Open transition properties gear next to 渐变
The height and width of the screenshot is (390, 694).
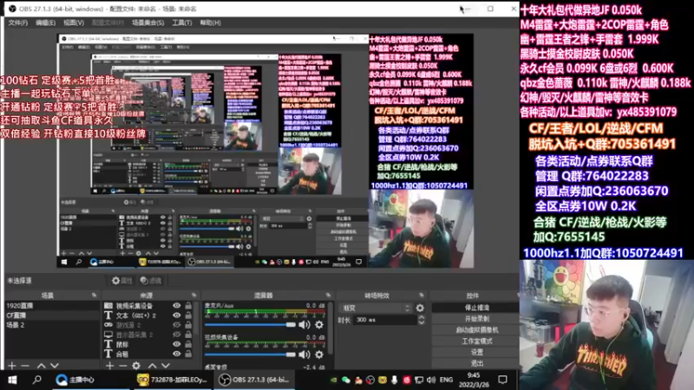(420, 308)
